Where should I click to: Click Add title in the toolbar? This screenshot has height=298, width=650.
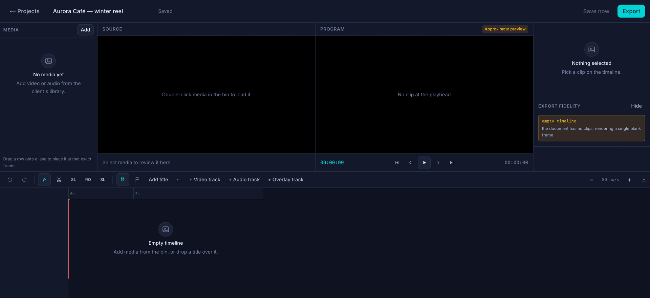[x=158, y=180]
